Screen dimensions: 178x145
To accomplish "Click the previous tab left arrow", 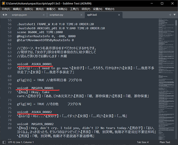I will 3,14.
